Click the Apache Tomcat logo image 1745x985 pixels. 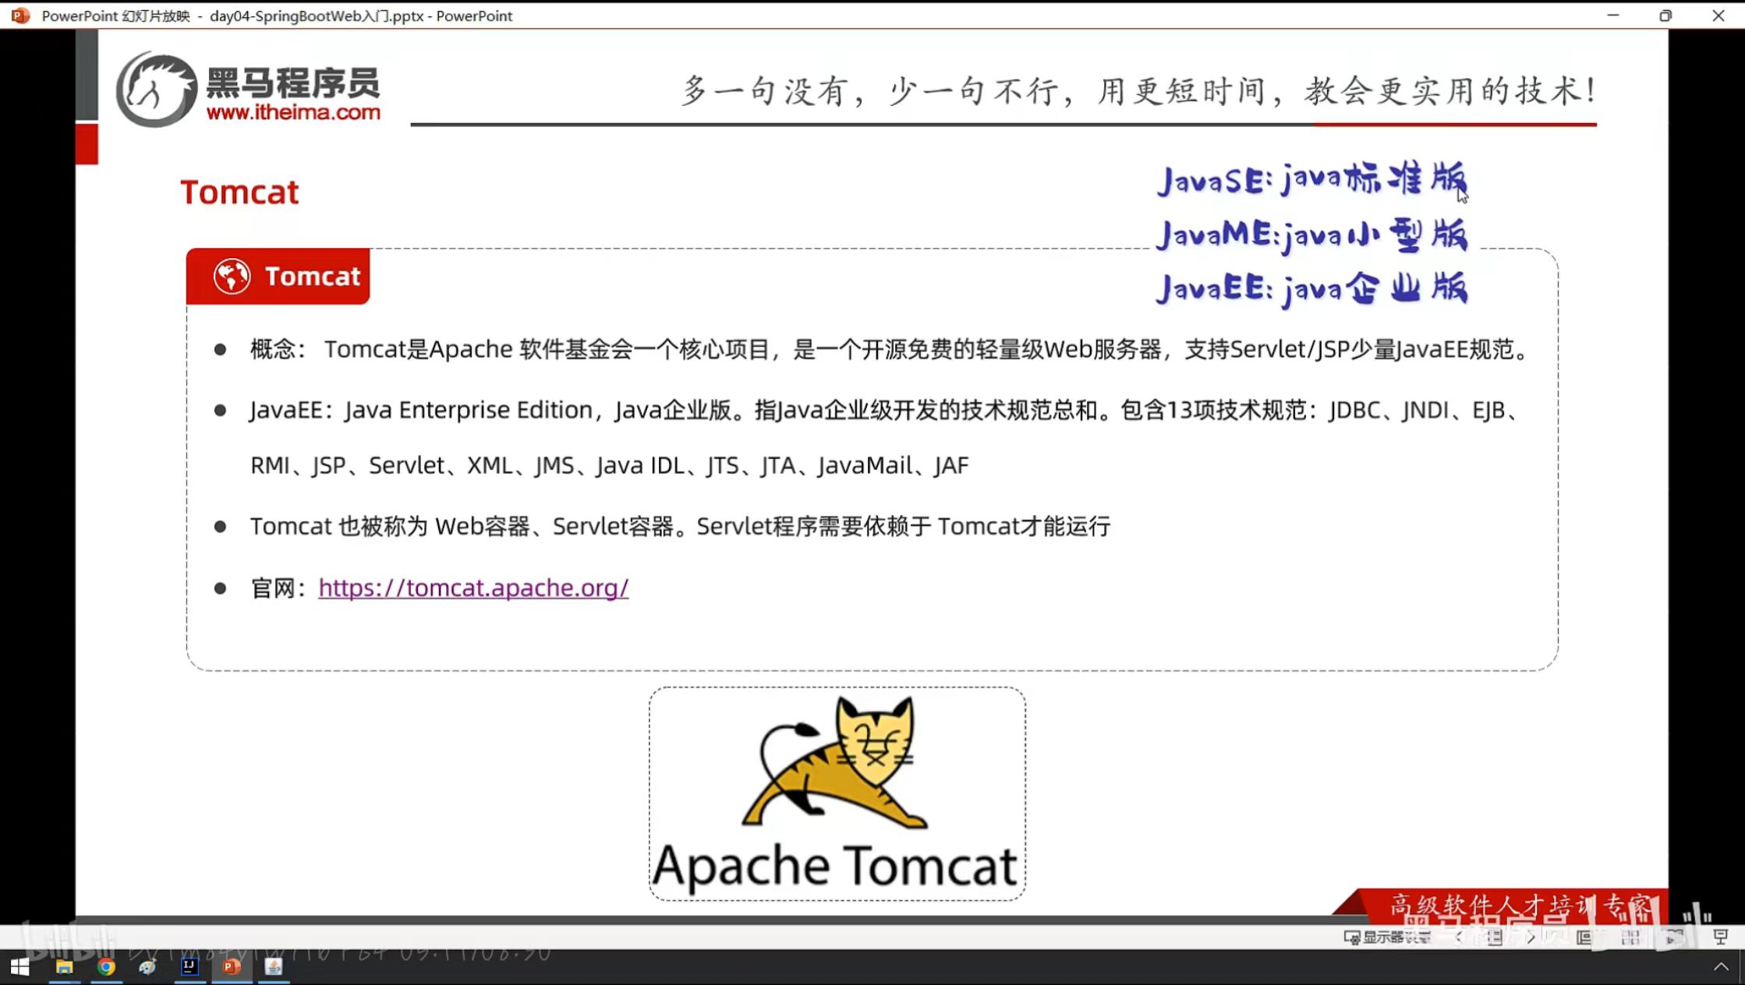tap(837, 793)
